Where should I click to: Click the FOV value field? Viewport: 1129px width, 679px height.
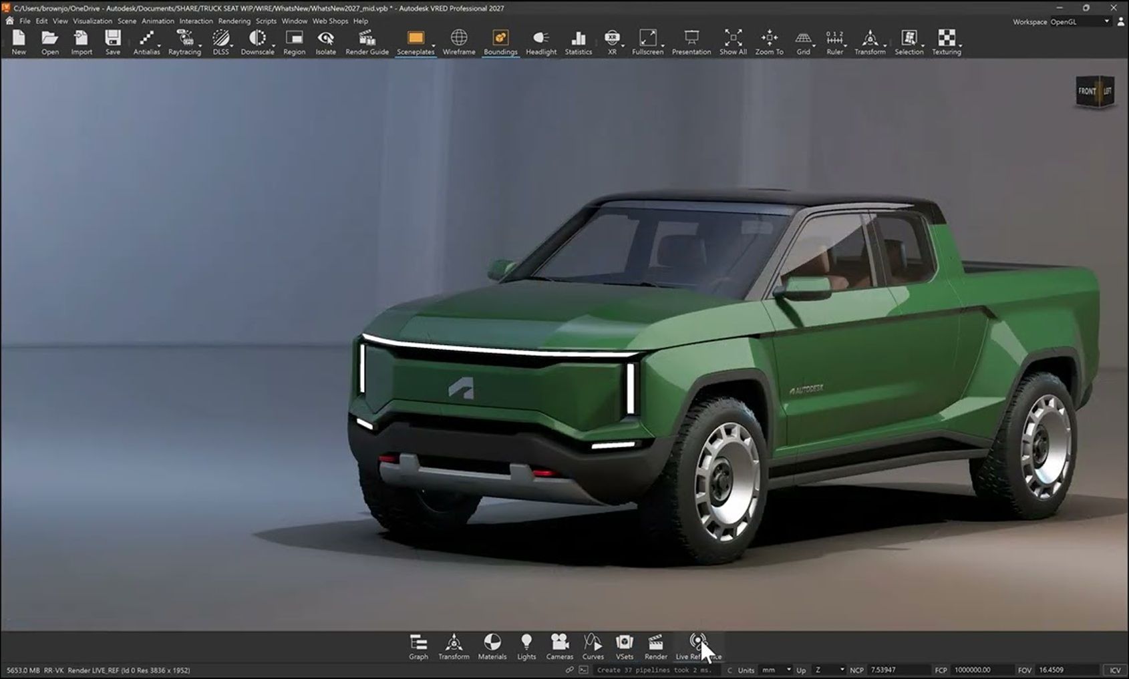1068,670
